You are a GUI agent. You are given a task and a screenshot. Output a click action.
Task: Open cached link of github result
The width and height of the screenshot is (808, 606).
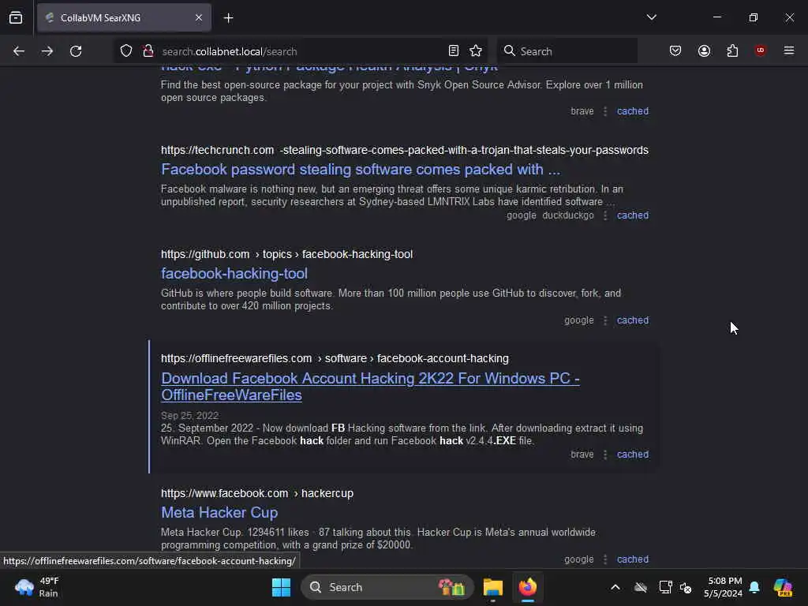[632, 320]
